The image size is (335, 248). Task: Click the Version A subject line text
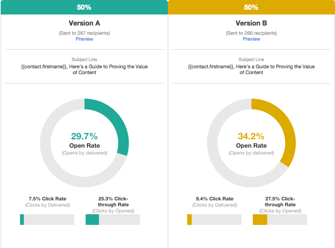click(84, 69)
